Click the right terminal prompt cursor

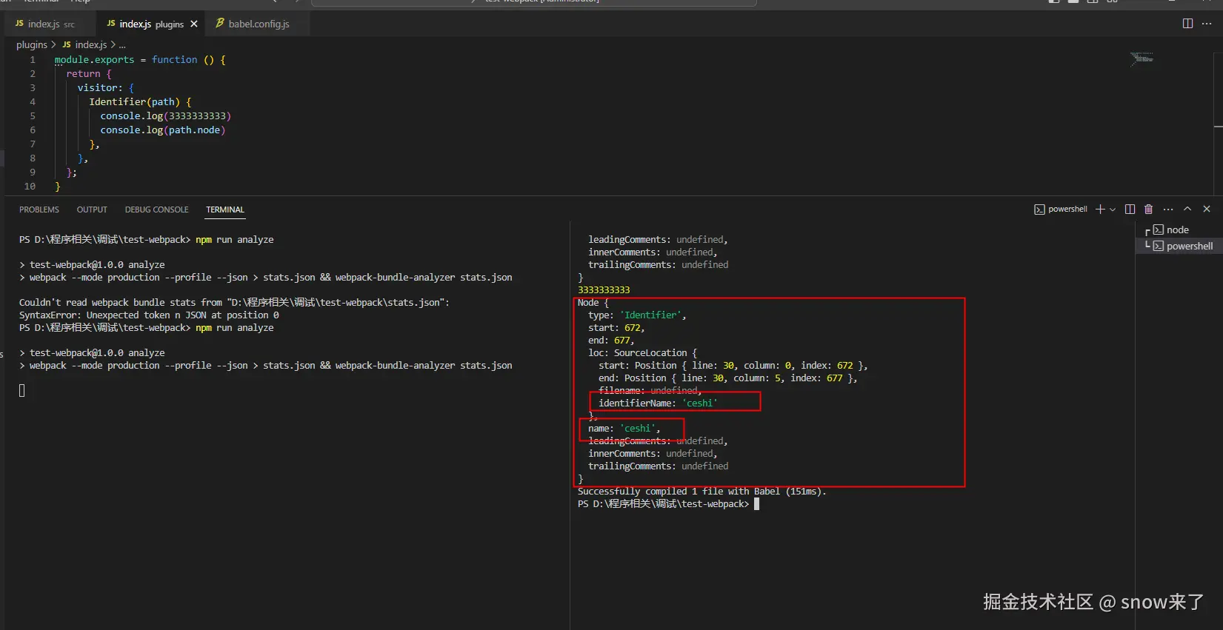coord(756,503)
